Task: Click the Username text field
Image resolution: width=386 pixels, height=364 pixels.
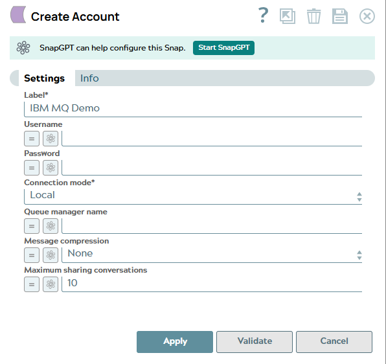Action: coord(212,139)
